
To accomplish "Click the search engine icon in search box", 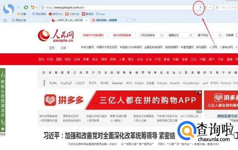I will click(217, 7).
